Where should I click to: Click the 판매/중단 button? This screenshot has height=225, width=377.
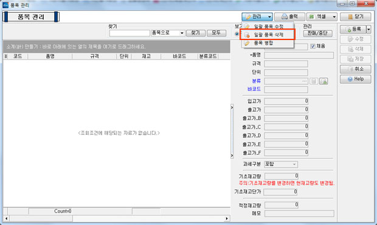click(317, 33)
